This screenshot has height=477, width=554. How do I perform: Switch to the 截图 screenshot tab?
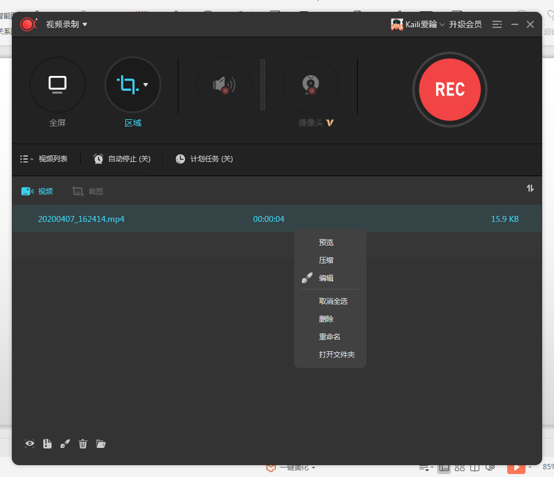click(x=88, y=191)
